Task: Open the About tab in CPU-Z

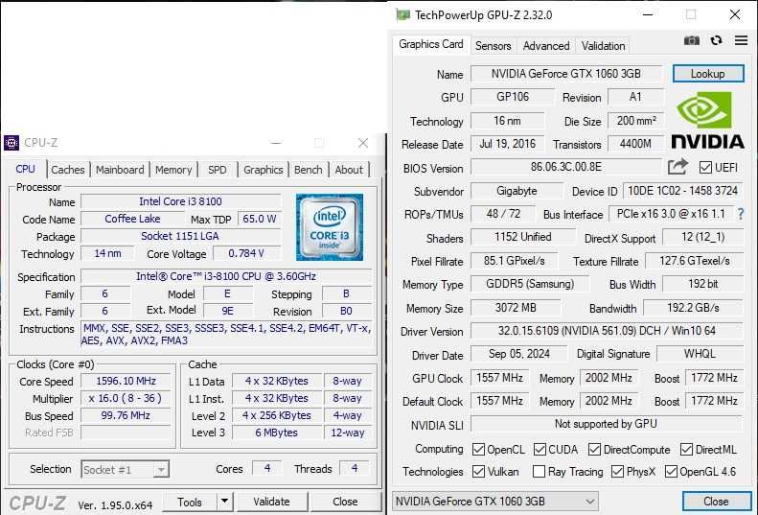Action: tap(349, 170)
